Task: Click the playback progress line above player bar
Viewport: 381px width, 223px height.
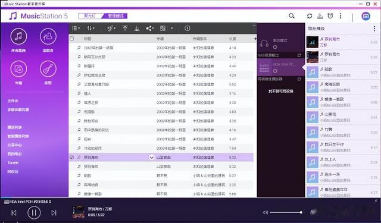Action: click(x=190, y=198)
